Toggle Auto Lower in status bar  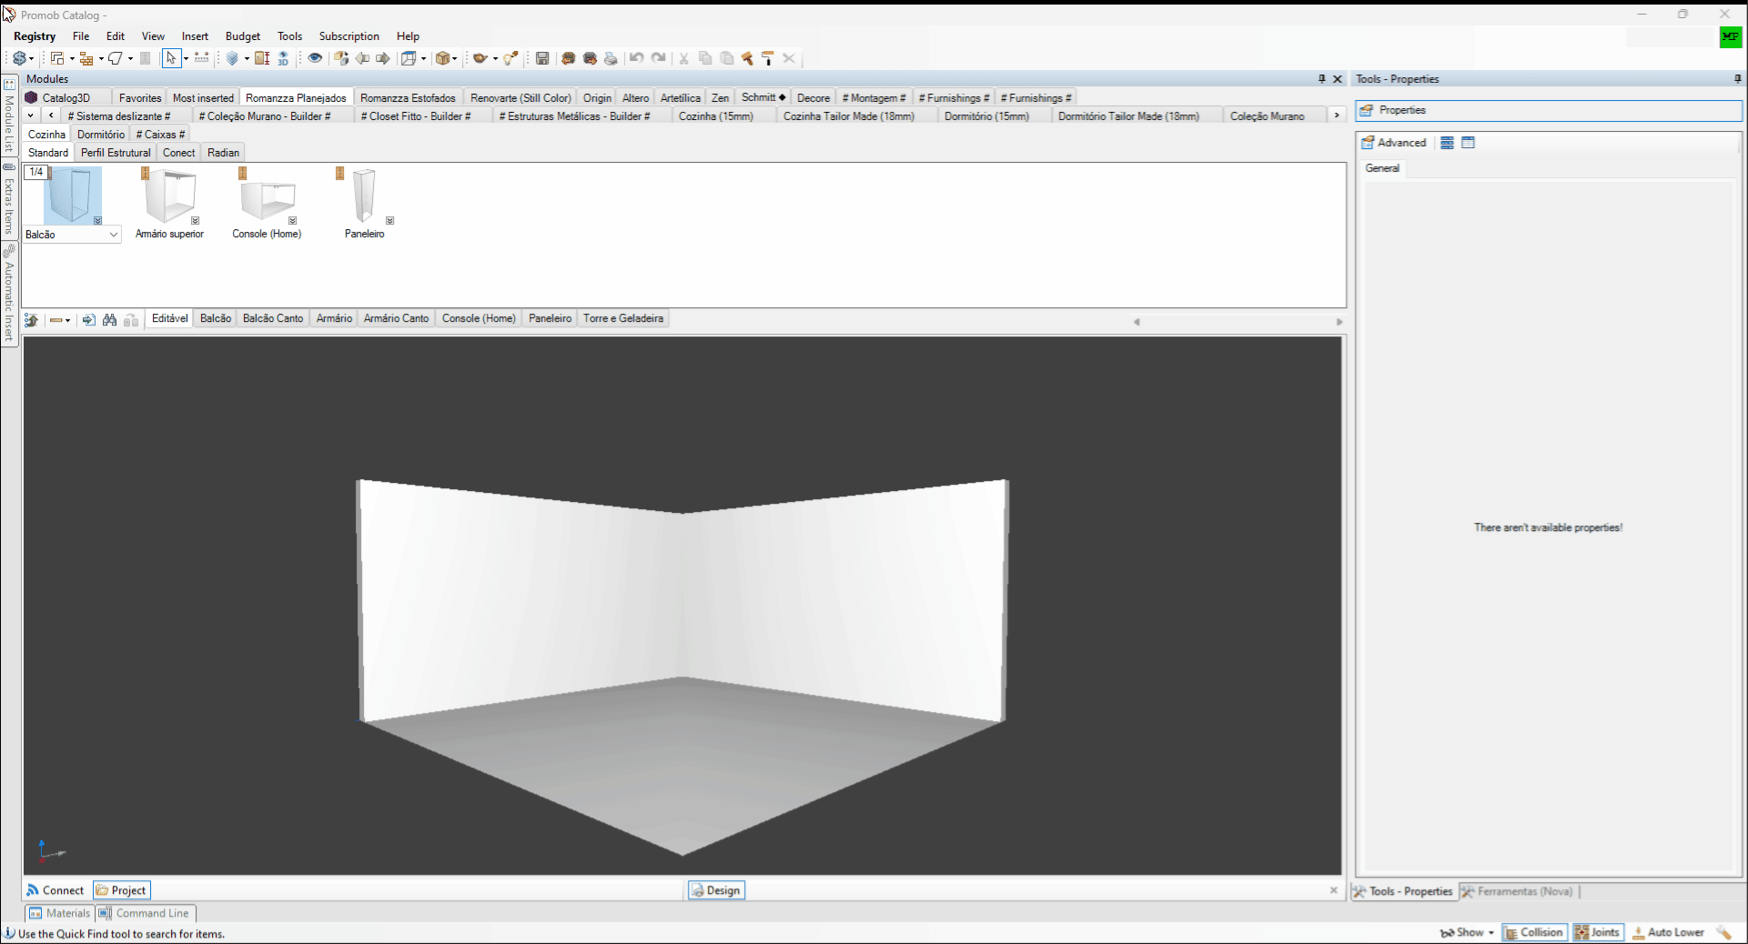(x=1669, y=932)
